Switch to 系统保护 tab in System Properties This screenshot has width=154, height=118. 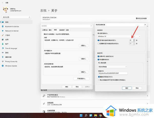(x=62, y=30)
